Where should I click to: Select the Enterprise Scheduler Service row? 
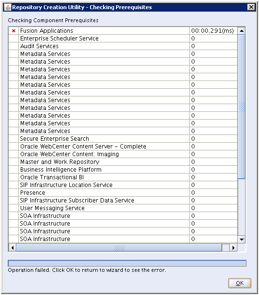click(x=123, y=39)
